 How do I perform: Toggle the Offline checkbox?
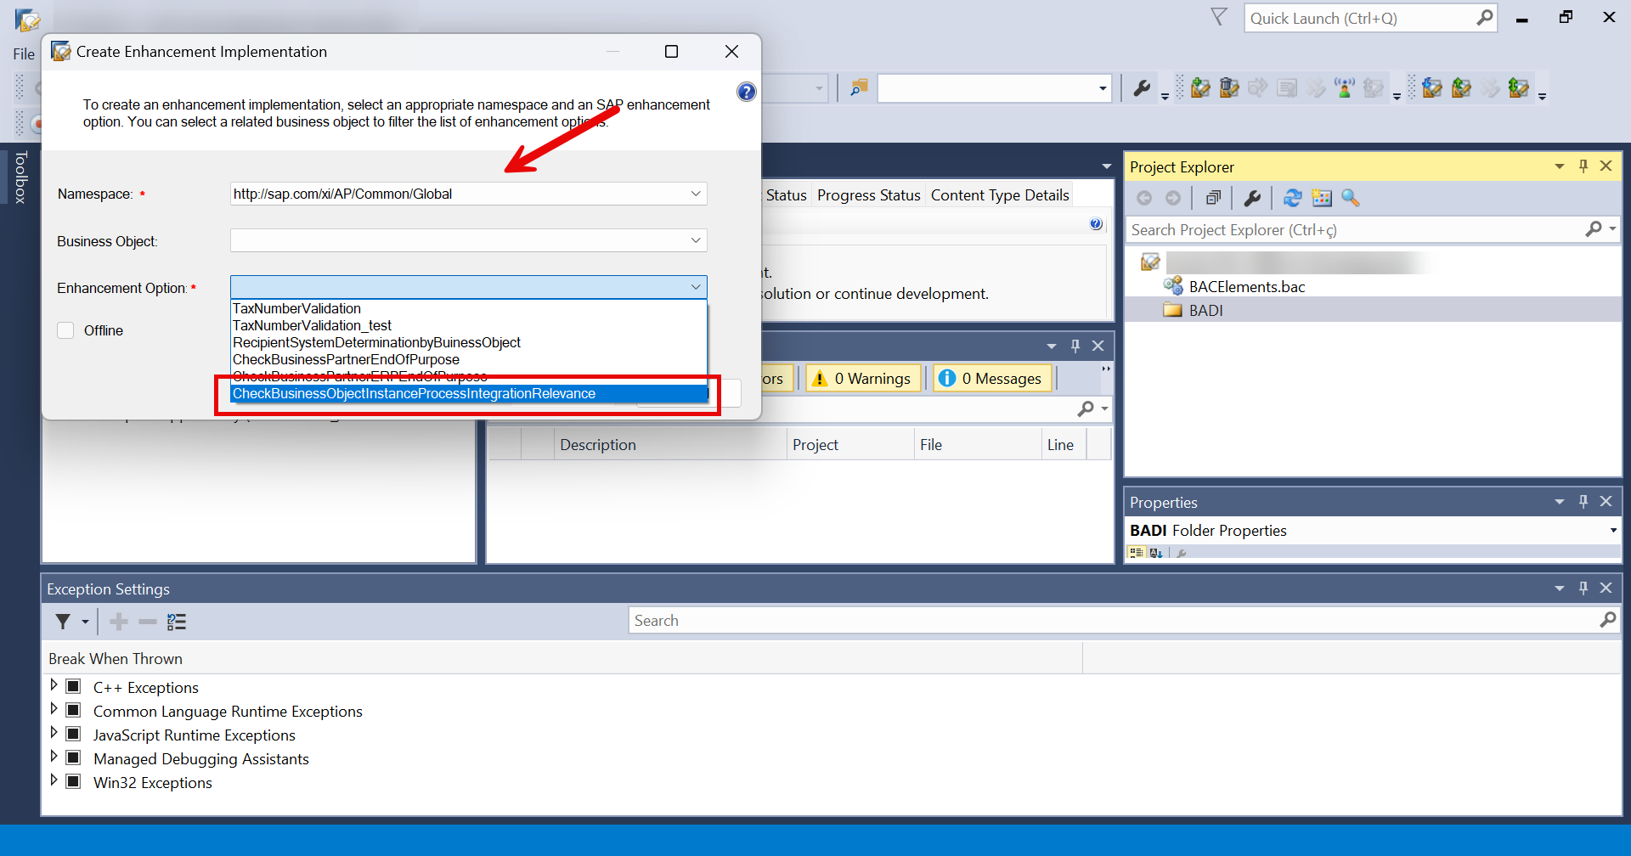coord(65,330)
